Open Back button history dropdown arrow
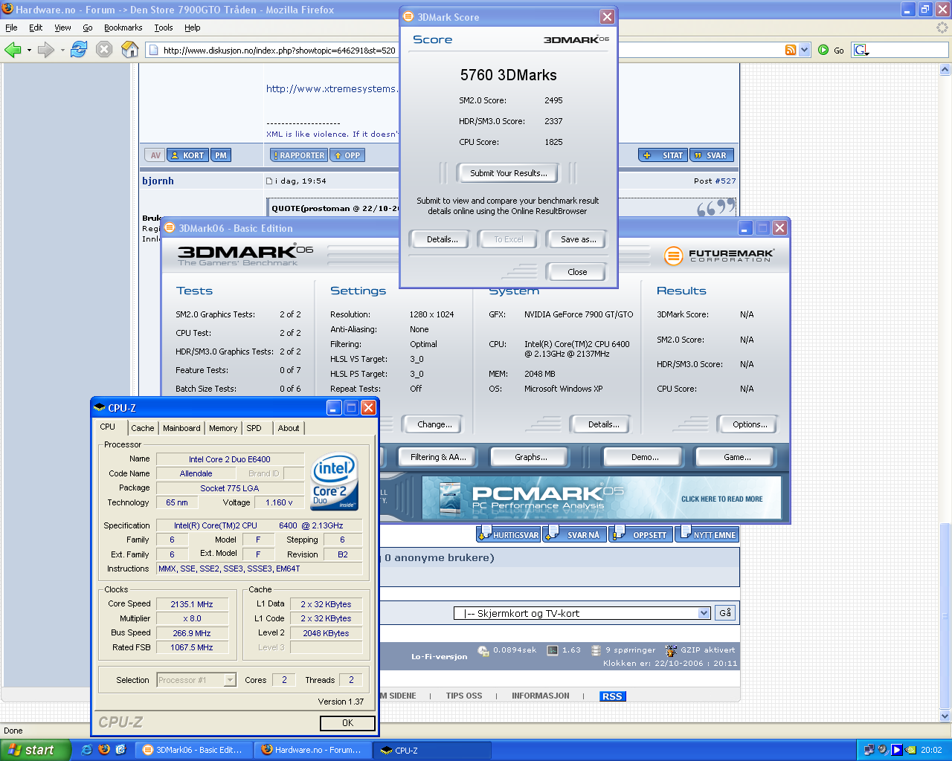Screen dimensions: 952x761 [29, 50]
